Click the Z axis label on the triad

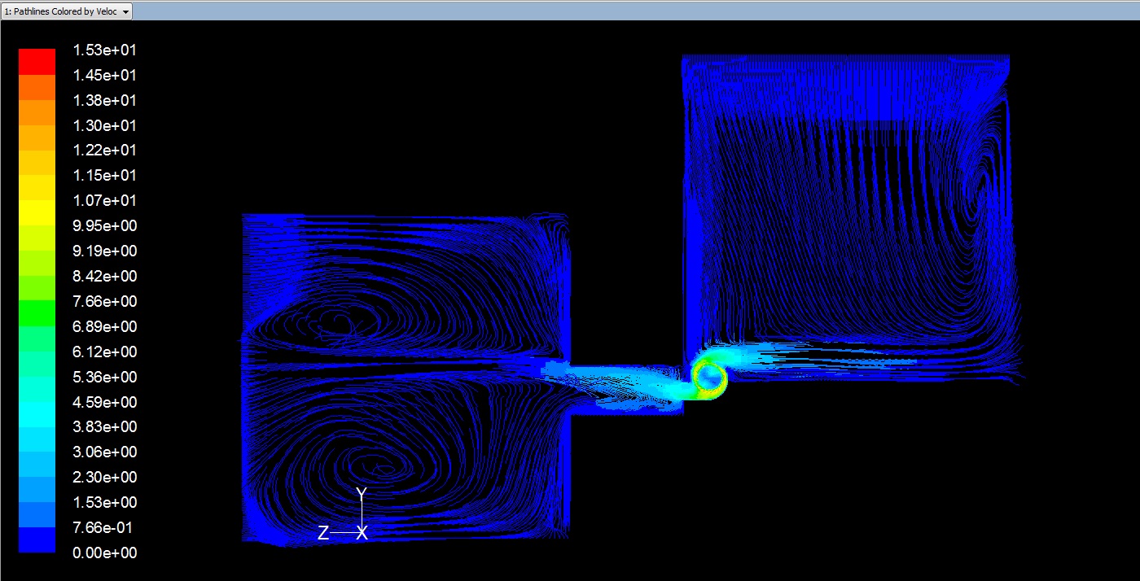pyautogui.click(x=323, y=533)
